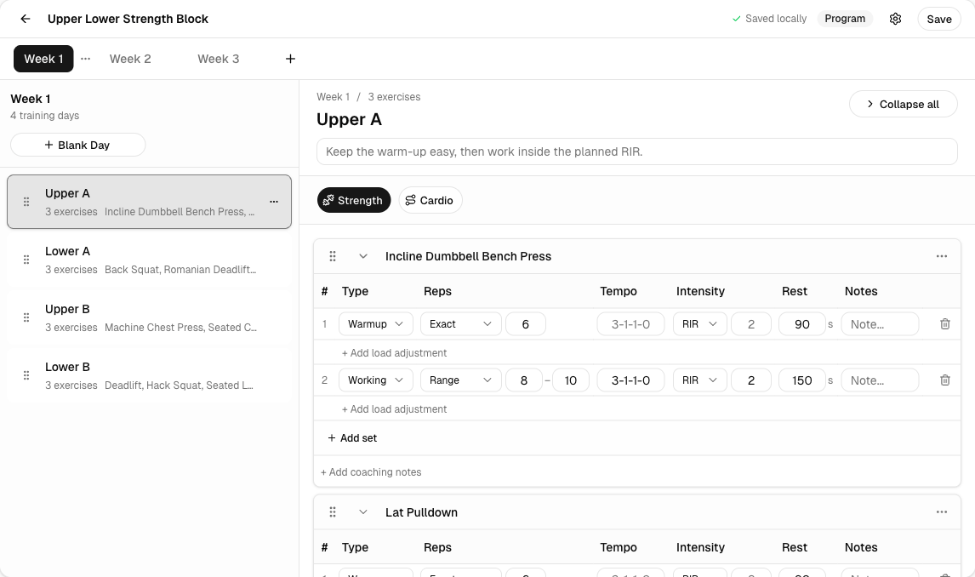The width and height of the screenshot is (975, 577).
Task: Edit set 2 minimum reps field showing 8
Action: pos(523,380)
